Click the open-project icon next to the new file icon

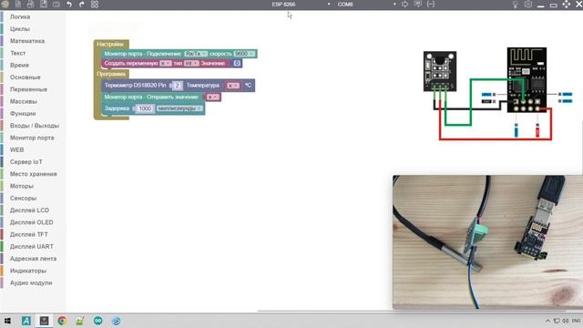(30, 4)
